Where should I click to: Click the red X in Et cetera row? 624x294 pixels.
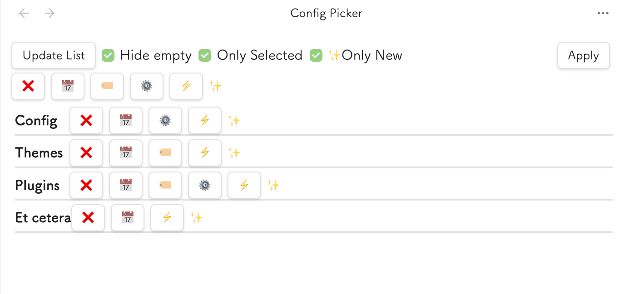point(88,218)
